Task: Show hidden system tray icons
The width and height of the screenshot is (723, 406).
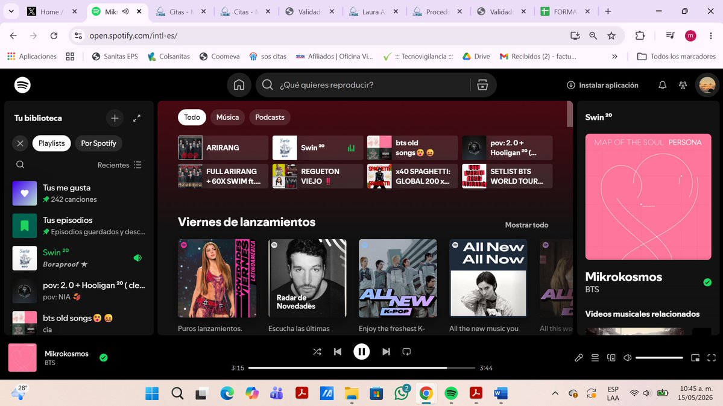Action: pos(555,393)
